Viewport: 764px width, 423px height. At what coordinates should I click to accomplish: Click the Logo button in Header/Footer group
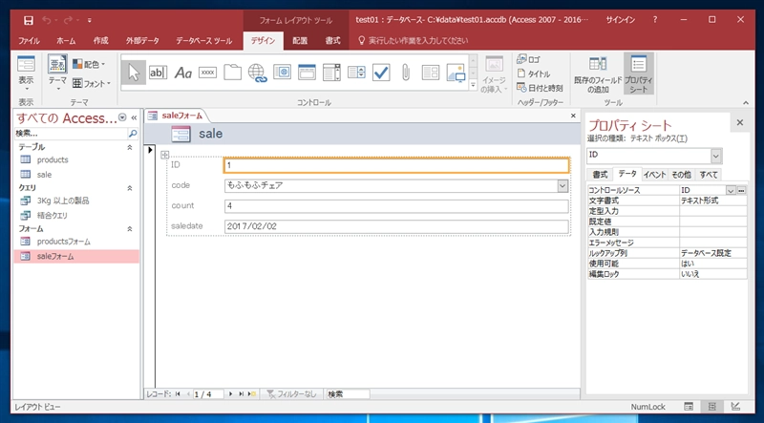(x=529, y=59)
